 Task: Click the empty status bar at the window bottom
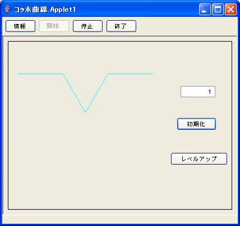120,219
